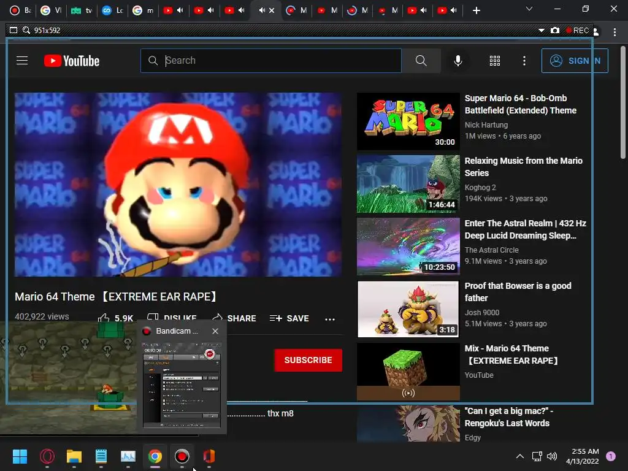Open 'Relaxing Music from the Mario Series' title
The width and height of the screenshot is (628, 471).
coord(524,167)
